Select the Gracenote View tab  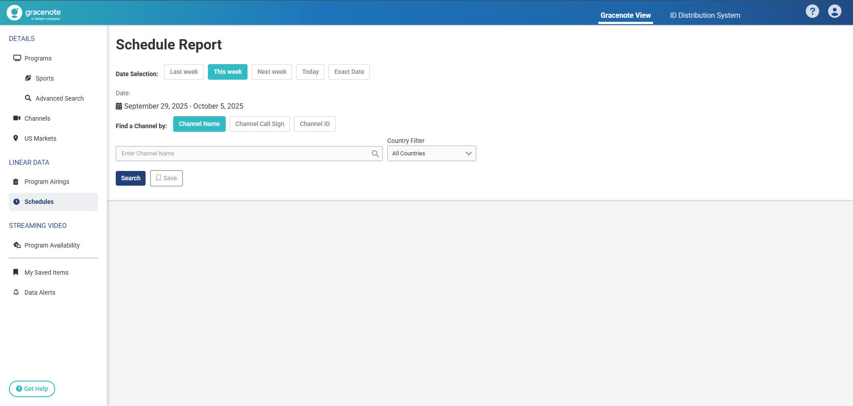click(625, 16)
